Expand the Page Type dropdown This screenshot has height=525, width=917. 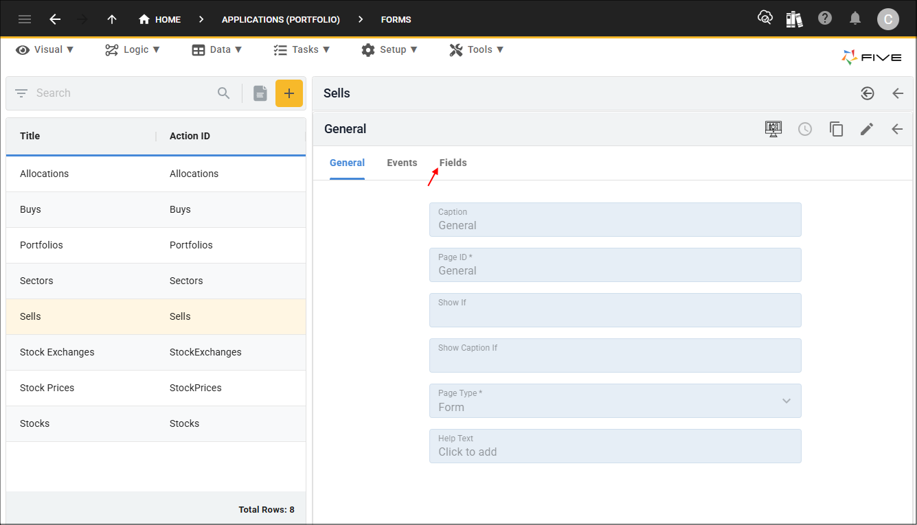point(615,401)
